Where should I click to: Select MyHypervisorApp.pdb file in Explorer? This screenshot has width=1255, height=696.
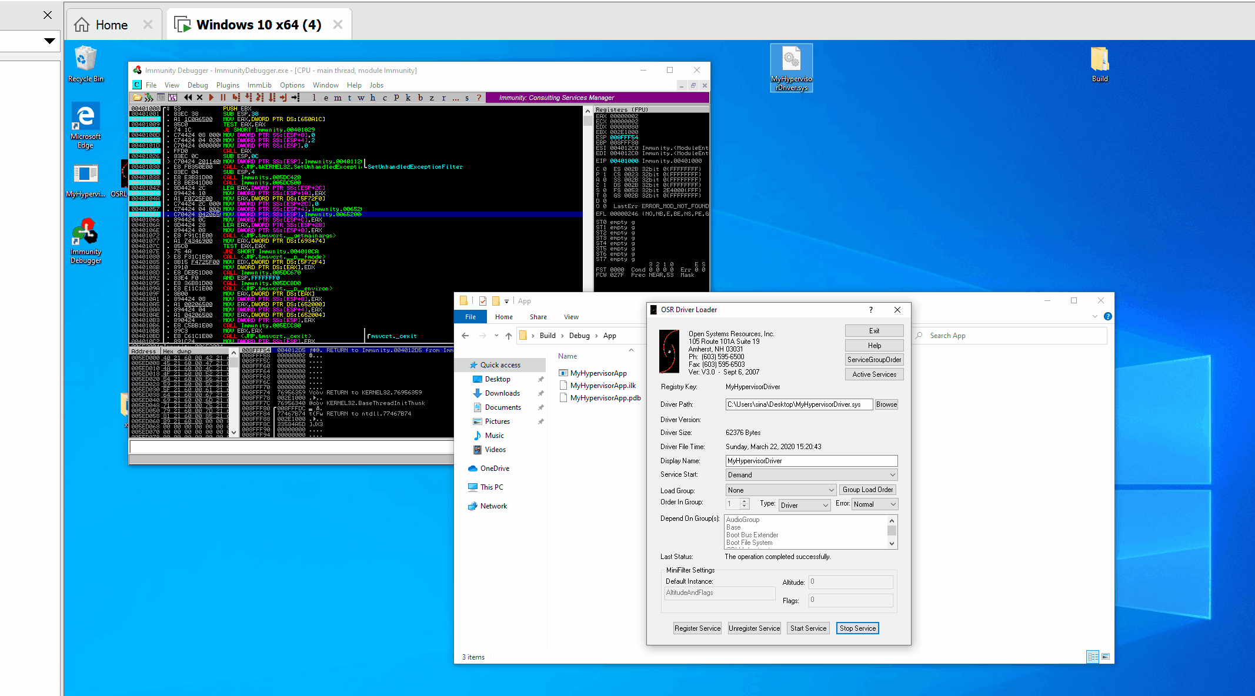(600, 398)
